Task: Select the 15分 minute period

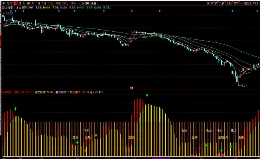Action: click(51, 3)
